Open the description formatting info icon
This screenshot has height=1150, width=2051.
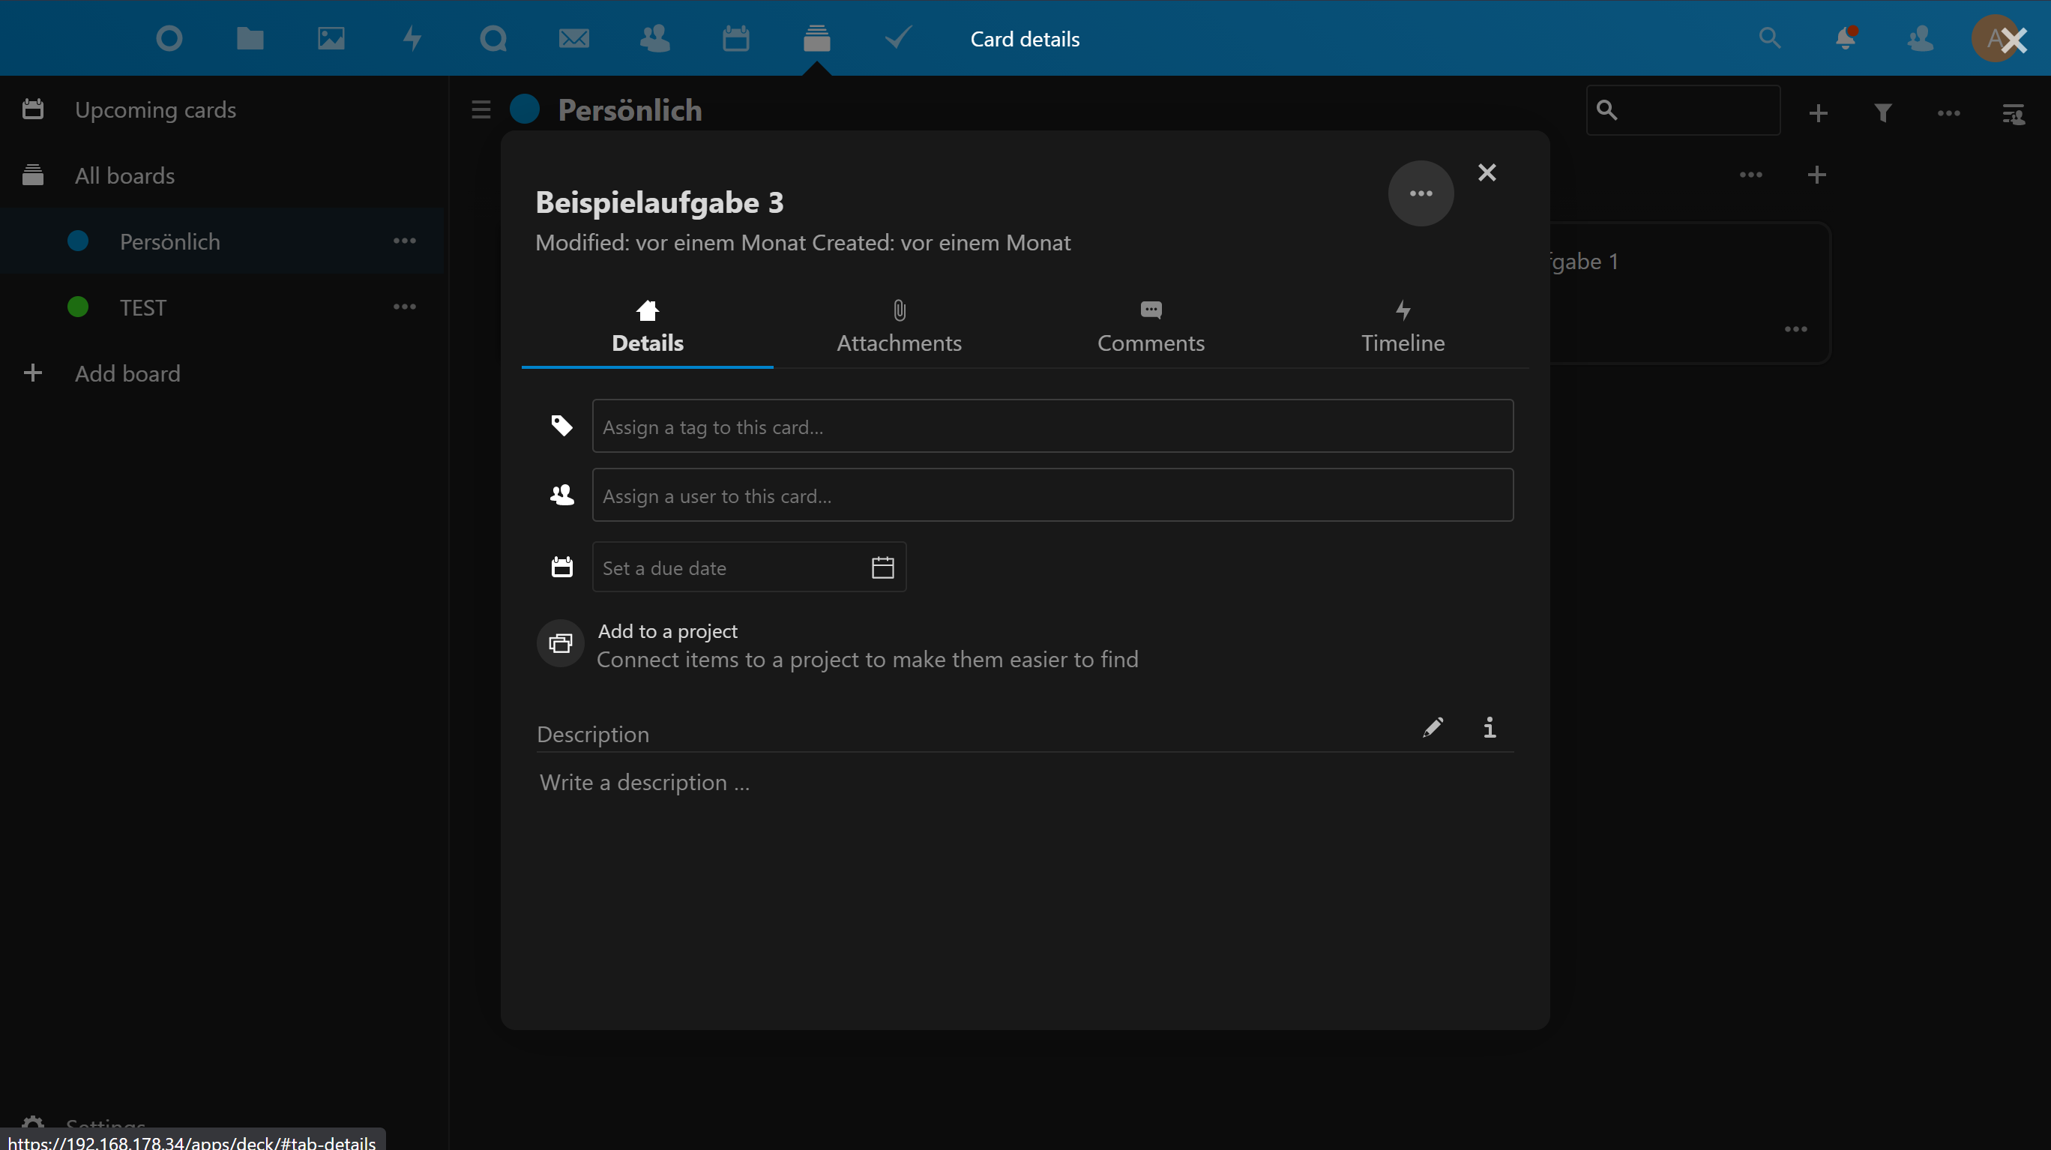pos(1489,728)
